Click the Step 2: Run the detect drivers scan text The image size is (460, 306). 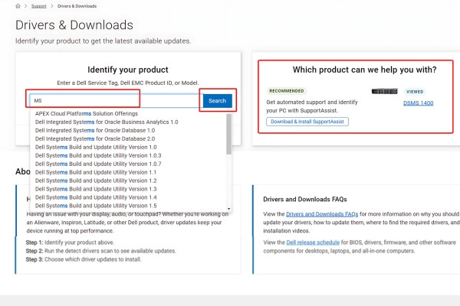click(101, 251)
